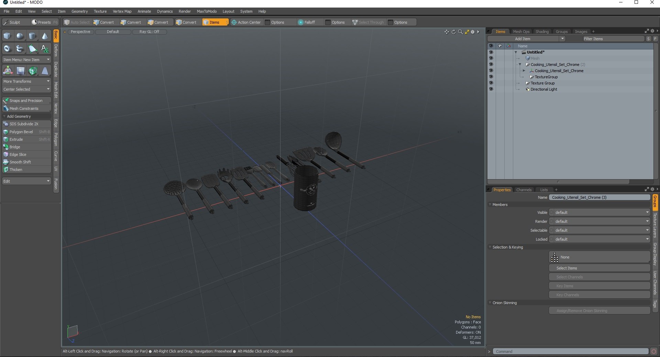Viewport: 660px width, 357px height.
Task: Hide the Untitled* scene item
Action: coord(491,52)
